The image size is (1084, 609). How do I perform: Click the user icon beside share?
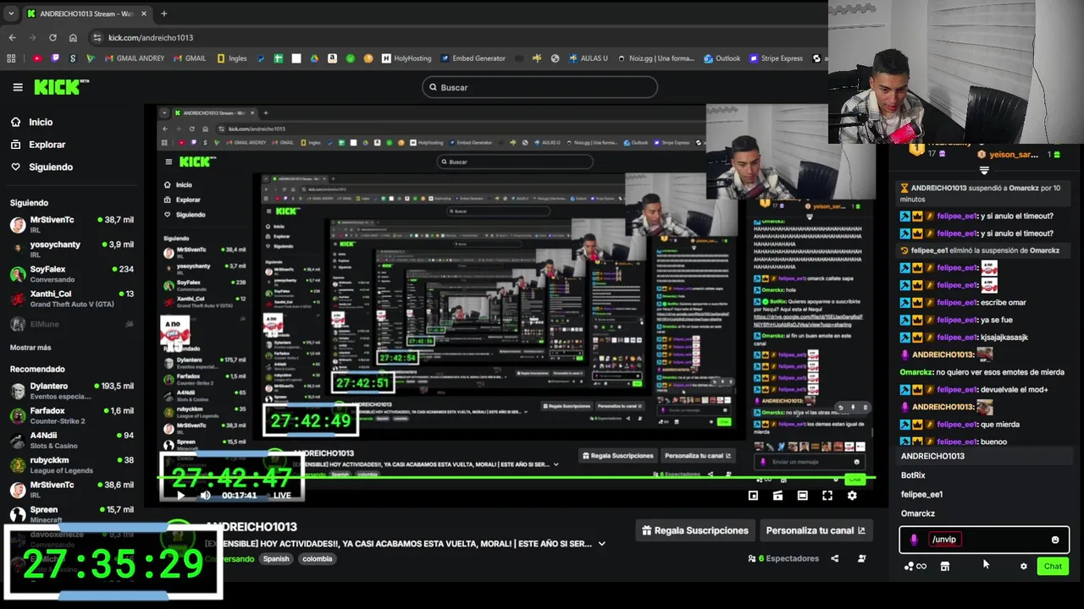click(x=861, y=558)
